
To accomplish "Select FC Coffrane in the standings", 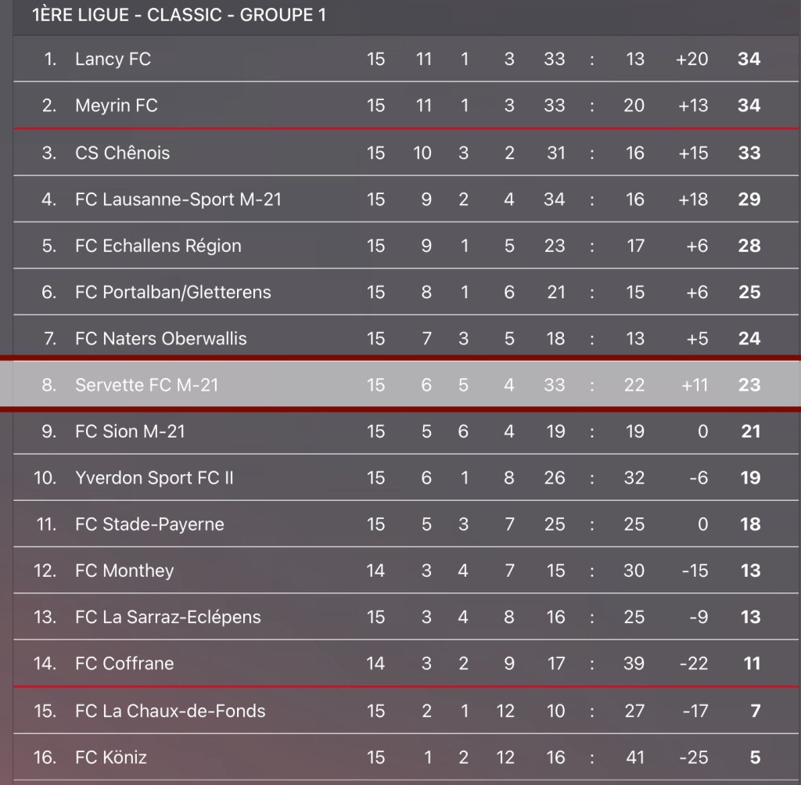I will coord(124,664).
